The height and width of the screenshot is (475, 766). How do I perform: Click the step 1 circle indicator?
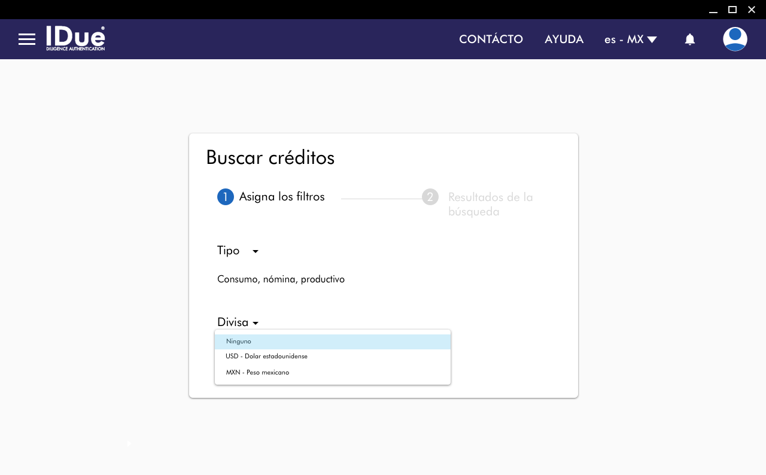[225, 197]
